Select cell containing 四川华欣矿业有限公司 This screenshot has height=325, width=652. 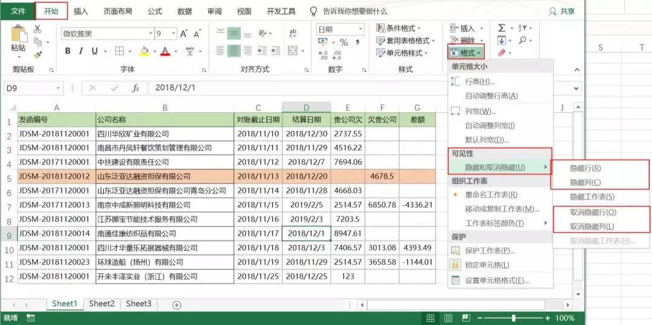click(x=165, y=134)
